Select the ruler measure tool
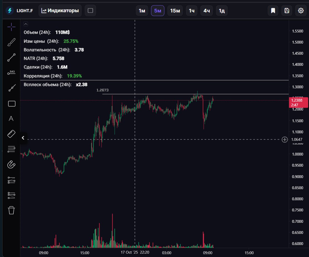The image size is (309, 257). [x=11, y=134]
